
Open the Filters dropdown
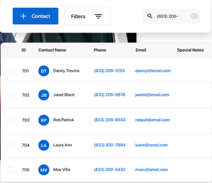[87, 16]
